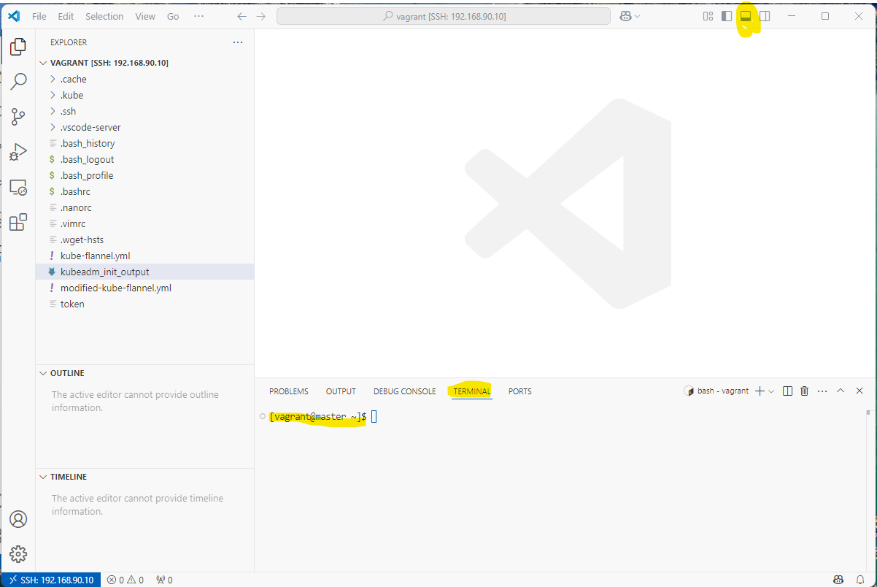Collapse the TIMELINE section

point(144,477)
